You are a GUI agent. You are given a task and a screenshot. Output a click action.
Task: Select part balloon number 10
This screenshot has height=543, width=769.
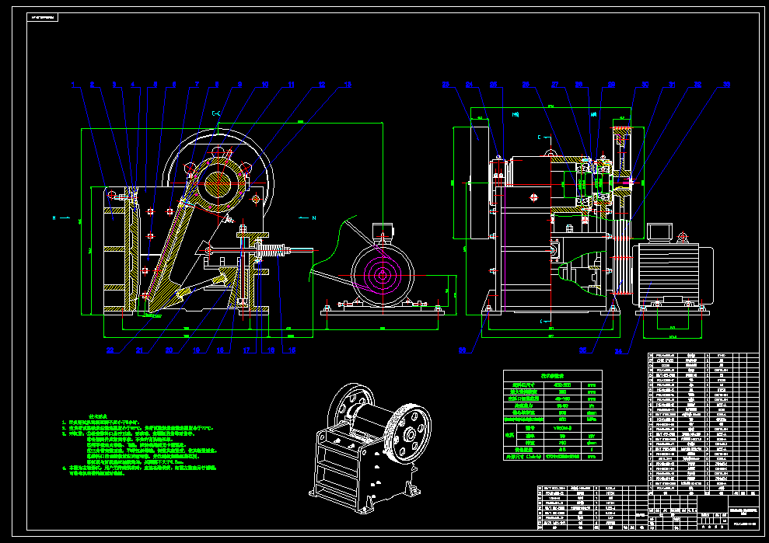[x=265, y=85]
